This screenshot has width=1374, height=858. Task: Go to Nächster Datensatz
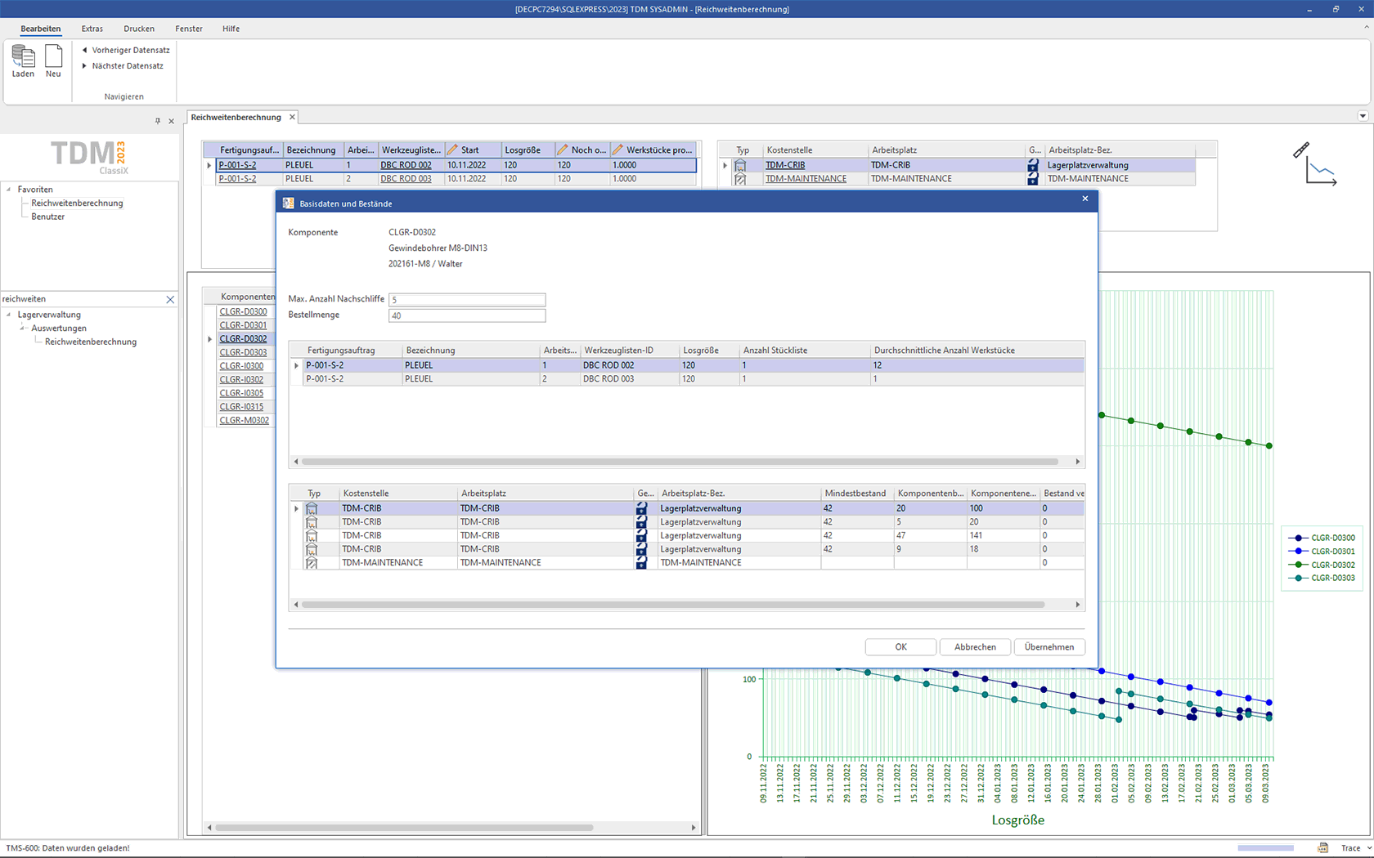coord(122,66)
